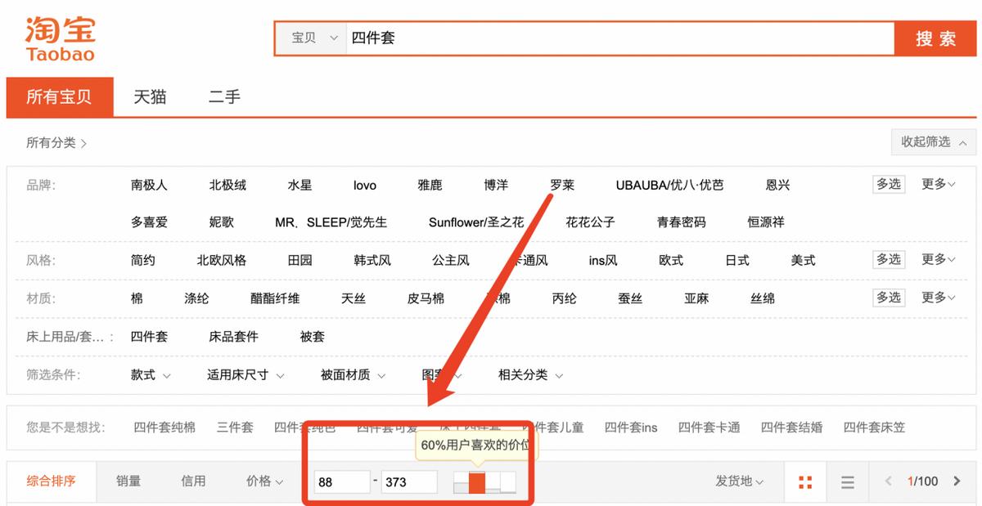Select the 罗莱 brand filter
This screenshot has width=982, height=506.
(x=562, y=185)
